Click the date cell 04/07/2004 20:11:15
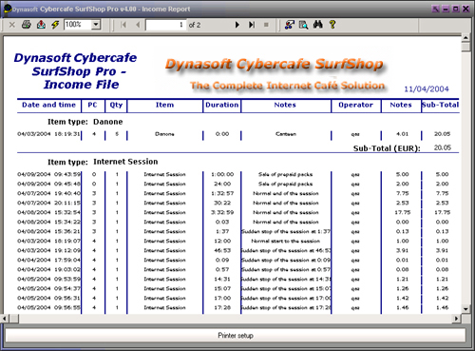The width and height of the screenshot is (475, 351). click(48, 203)
